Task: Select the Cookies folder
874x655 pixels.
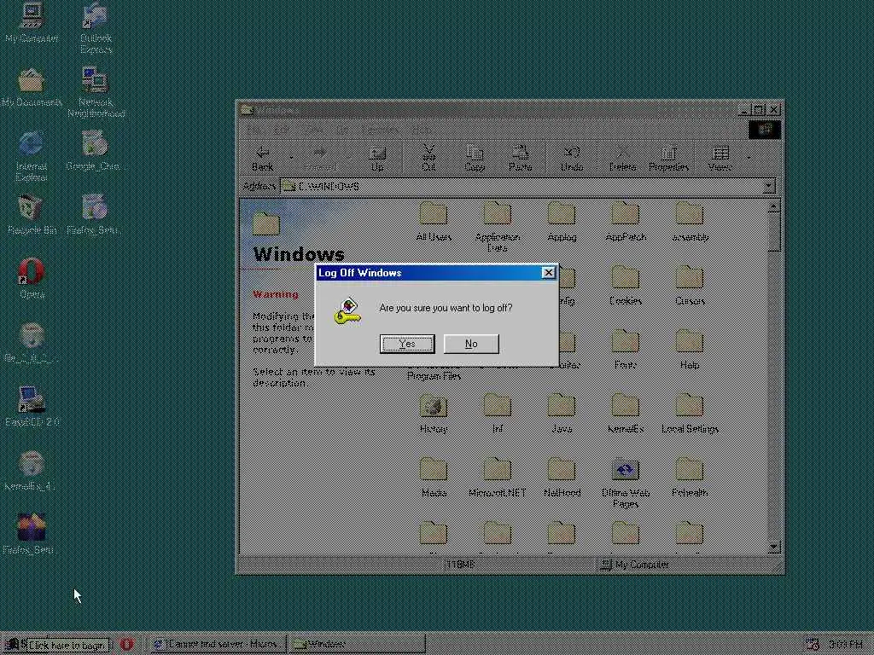Action: click(x=626, y=285)
